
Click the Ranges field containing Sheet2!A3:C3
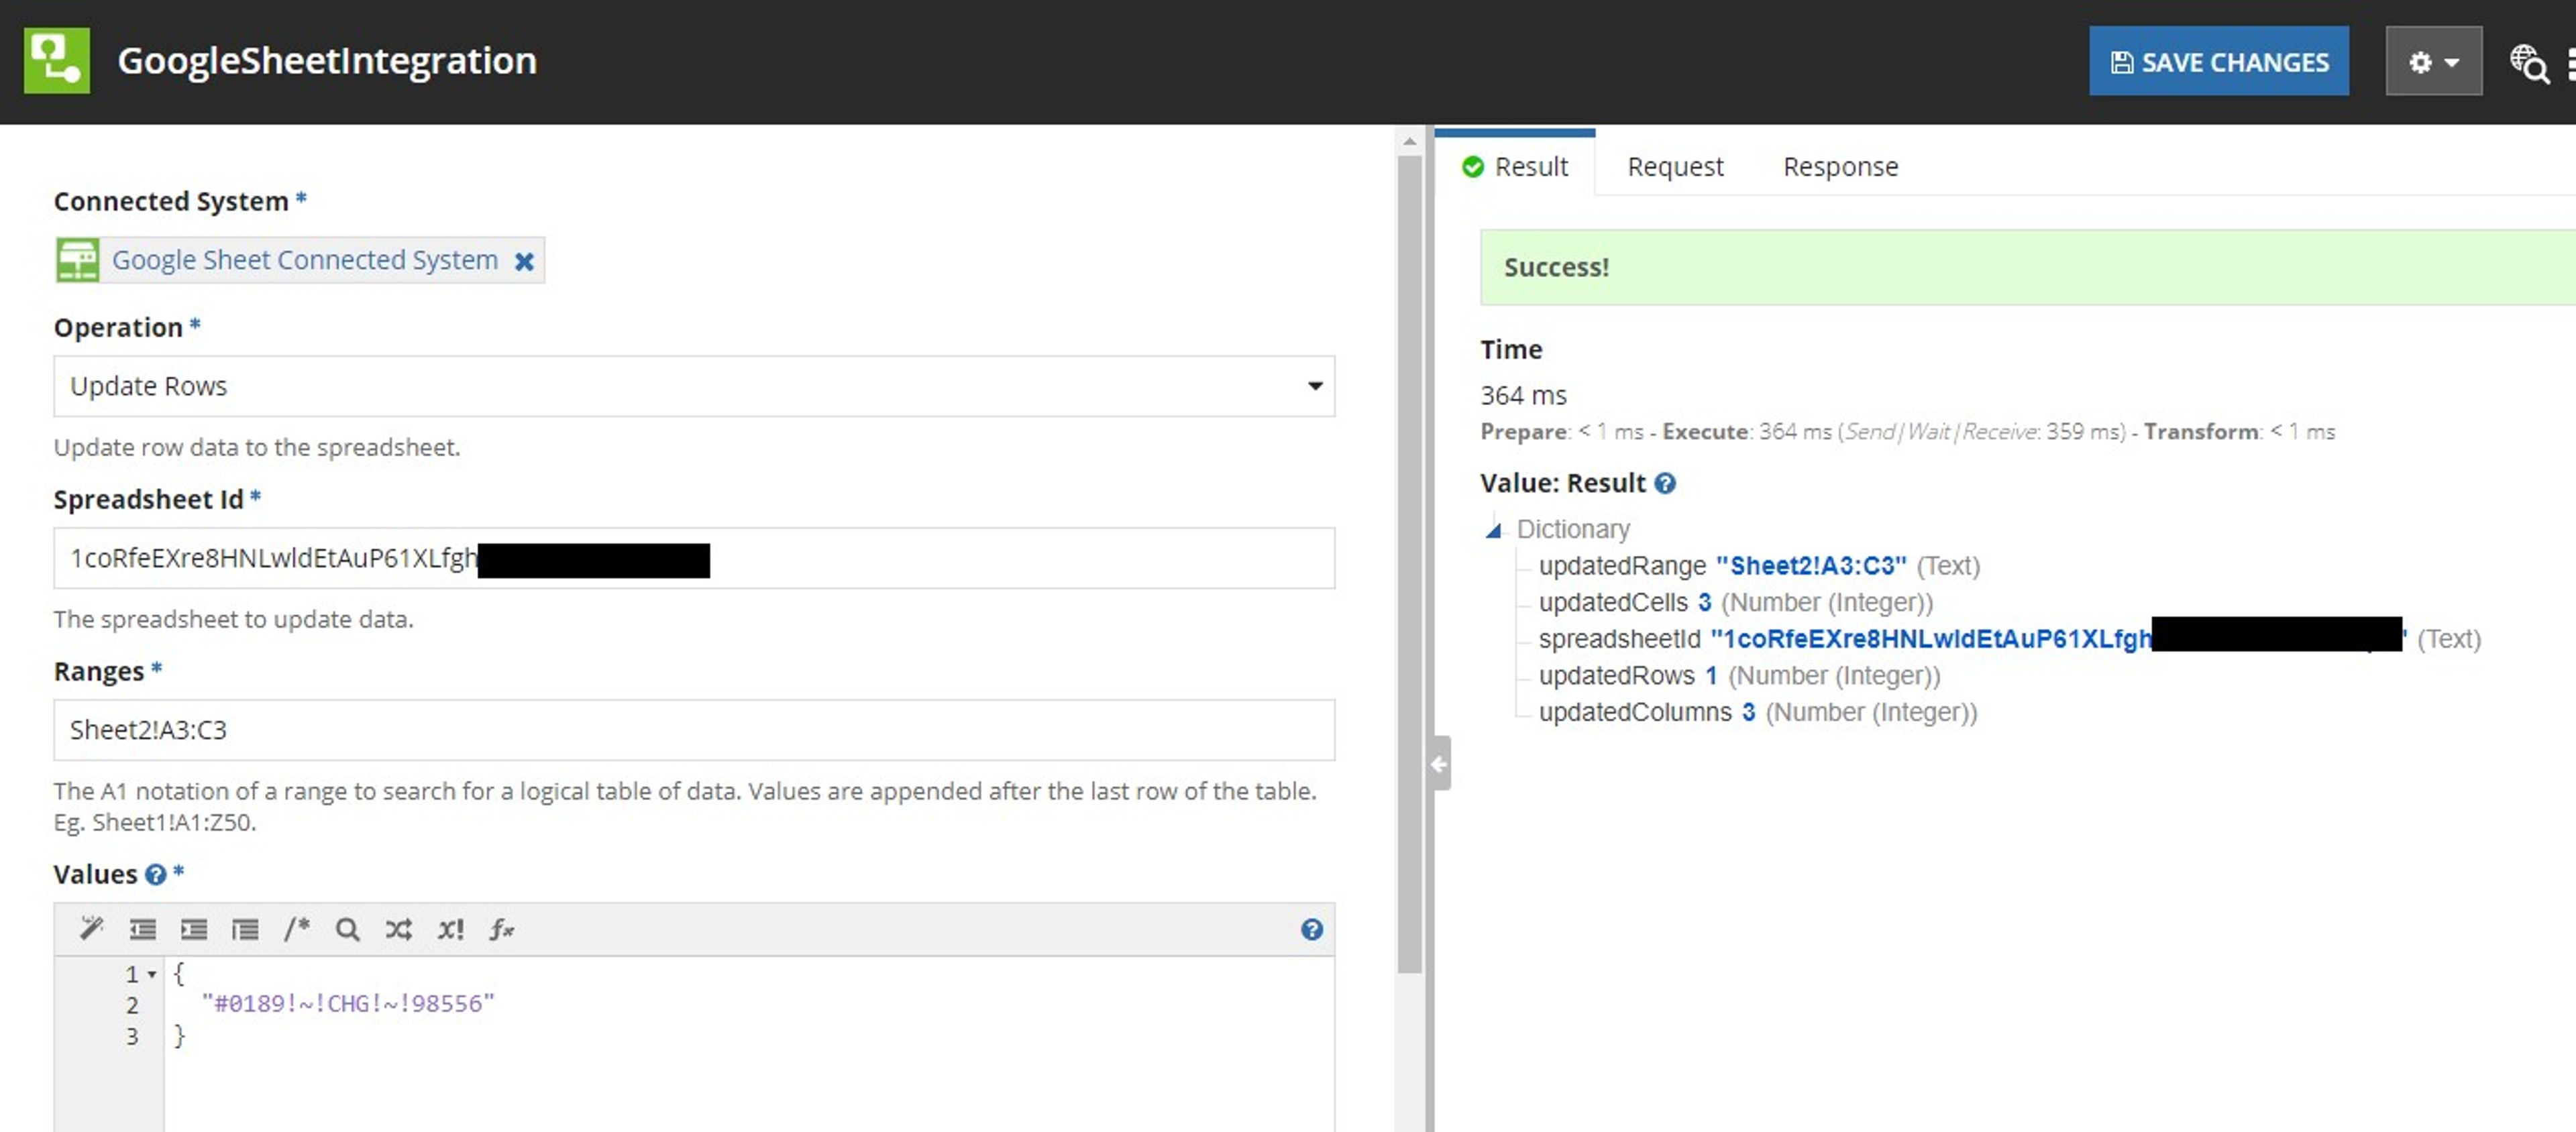(x=694, y=730)
